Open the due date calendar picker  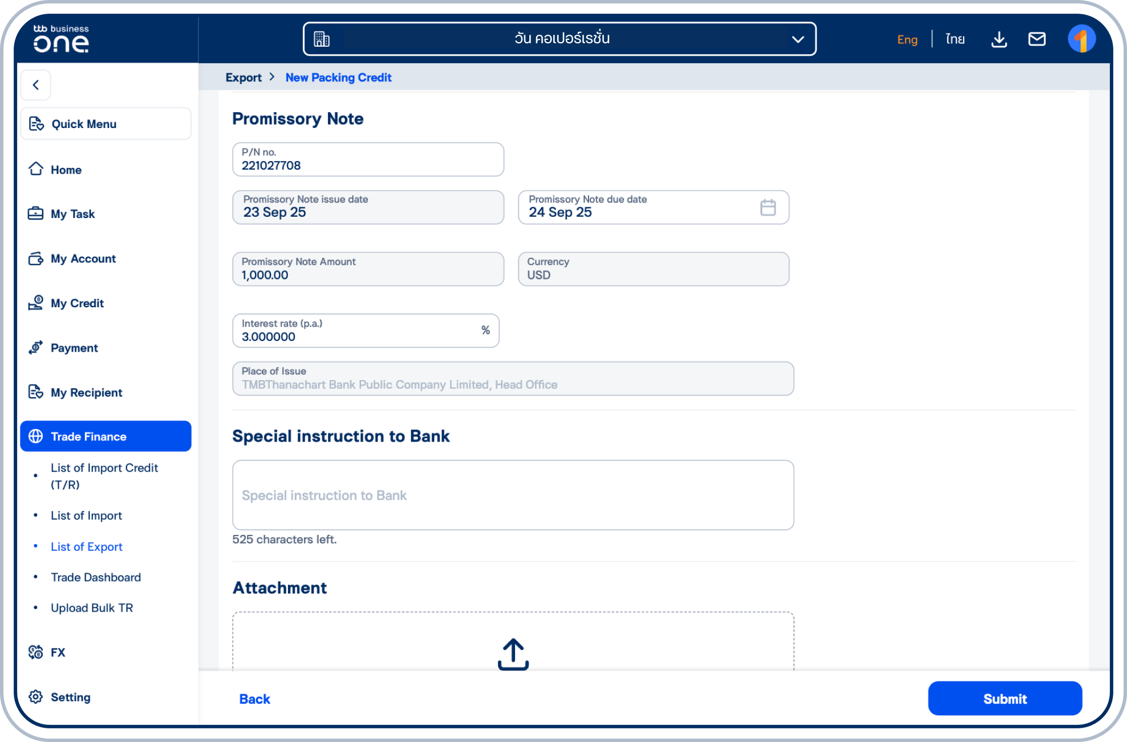(x=768, y=208)
